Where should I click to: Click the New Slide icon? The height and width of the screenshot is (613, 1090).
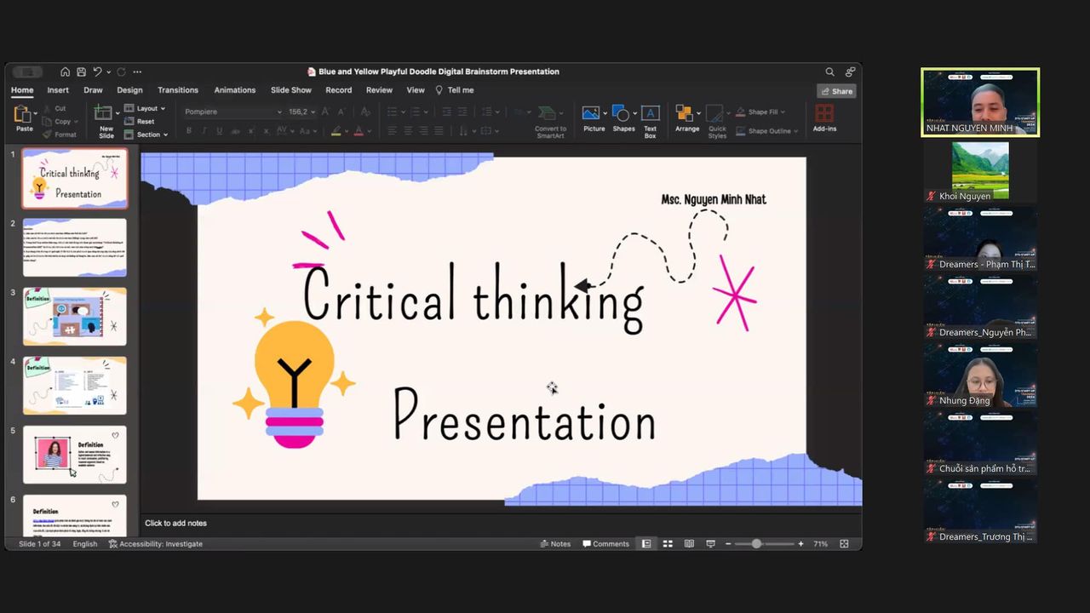(x=104, y=113)
